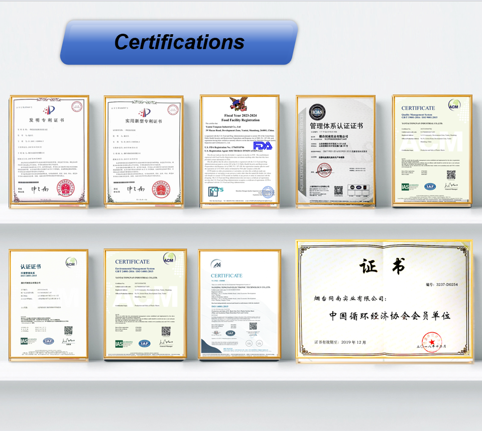Click the ACM logo on 认证证书
This screenshot has width=482, height=431.
(71, 263)
